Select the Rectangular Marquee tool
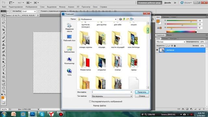This screenshot has width=208, height=117. pyautogui.click(x=4, y=19)
